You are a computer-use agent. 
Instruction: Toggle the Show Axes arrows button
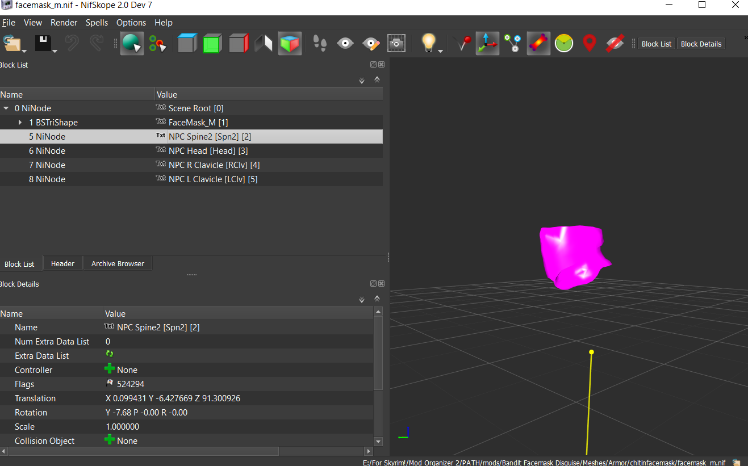487,44
